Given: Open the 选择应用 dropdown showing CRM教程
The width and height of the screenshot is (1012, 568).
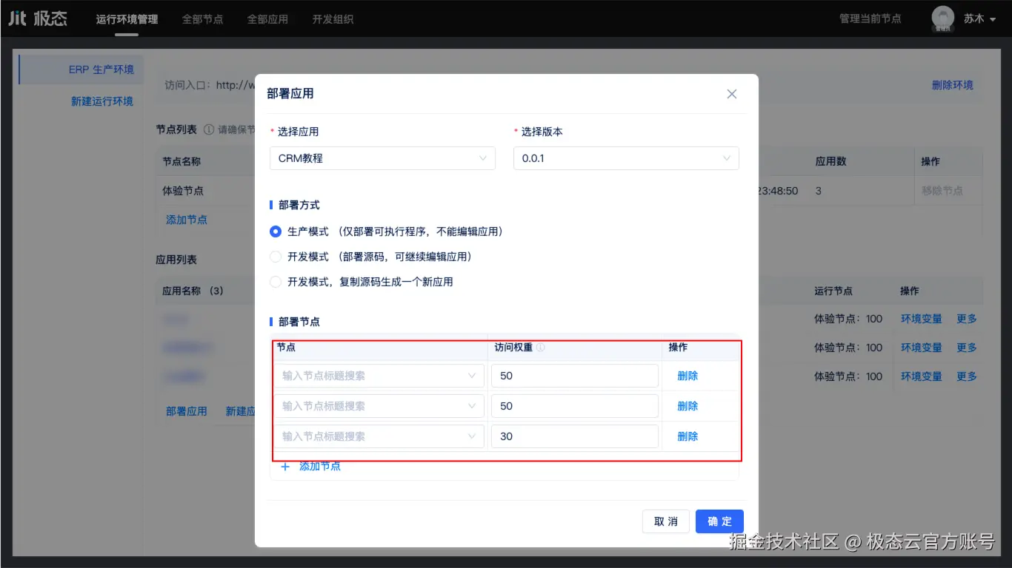Looking at the screenshot, I should 382,158.
